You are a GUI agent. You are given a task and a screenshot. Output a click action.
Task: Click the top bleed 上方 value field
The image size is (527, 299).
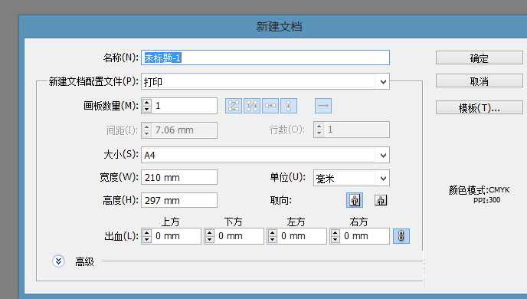pos(176,236)
